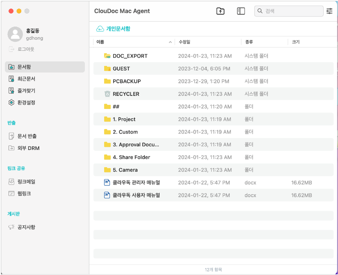Click the 12개 항목 status bar text
The height and width of the screenshot is (275, 338).
213,269
